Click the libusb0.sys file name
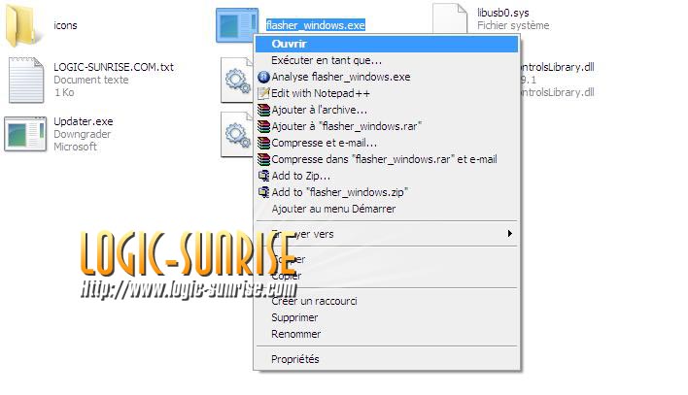The width and height of the screenshot is (688, 395). click(502, 13)
